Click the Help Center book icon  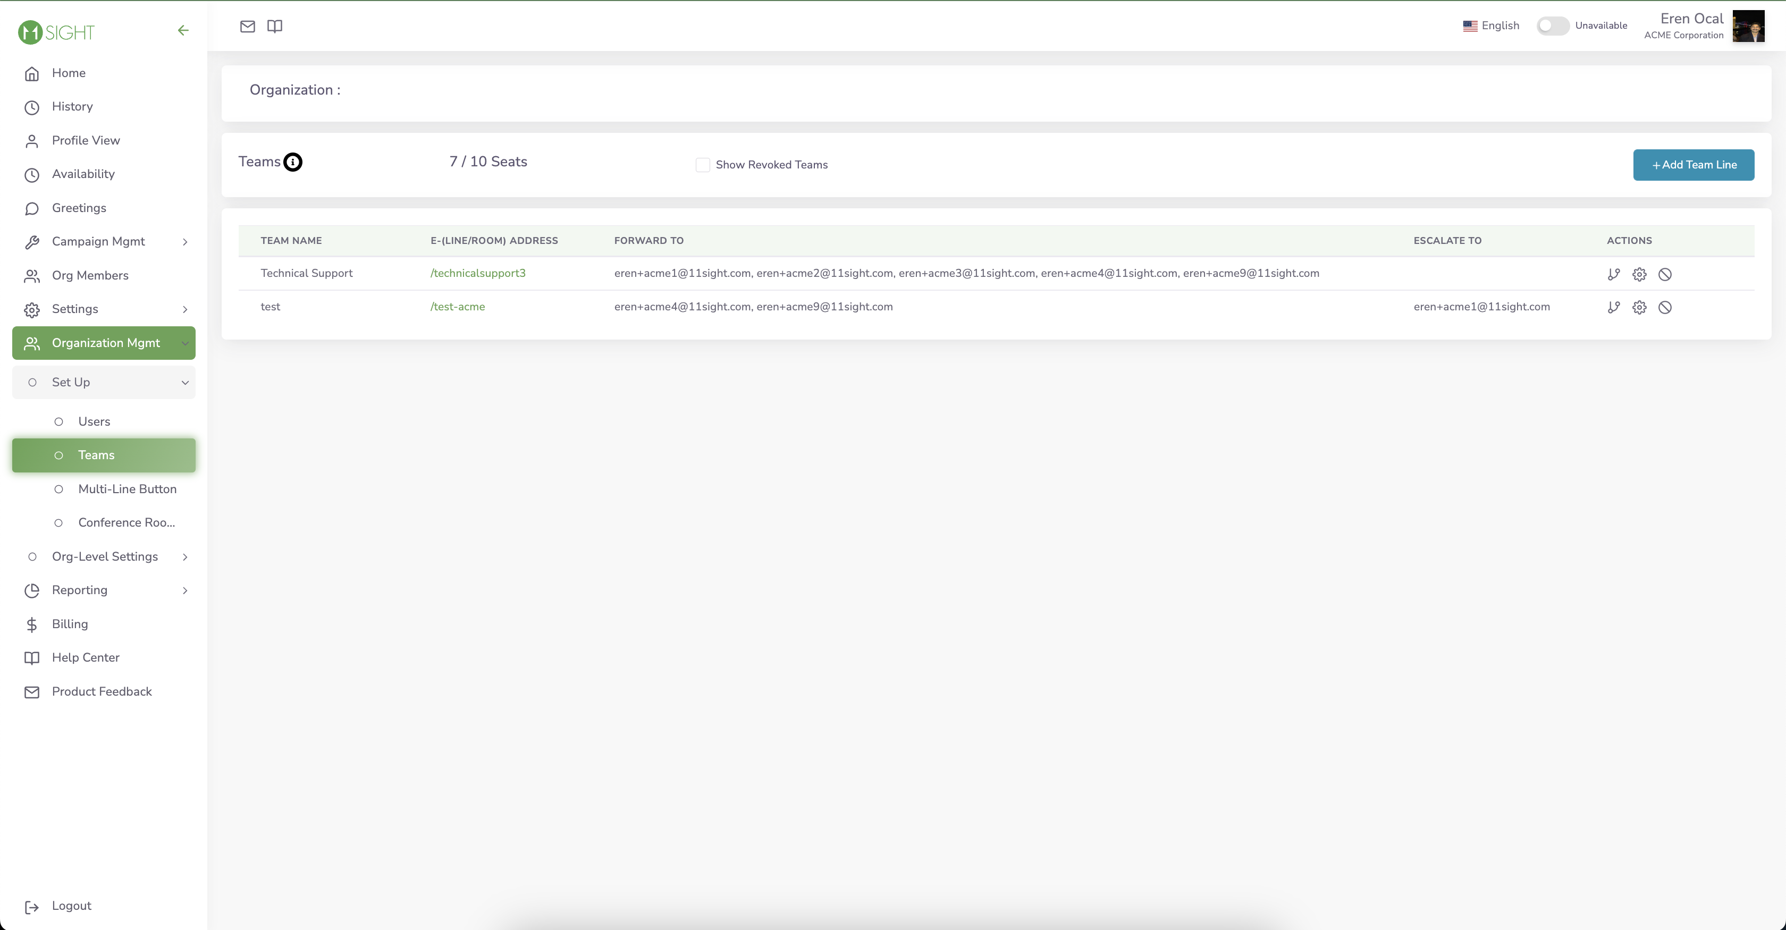tap(32, 658)
